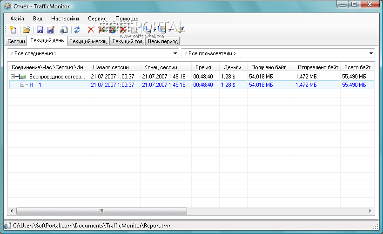383x234 pixels.
Task: Sort by the Время column header
Action: tap(205, 67)
